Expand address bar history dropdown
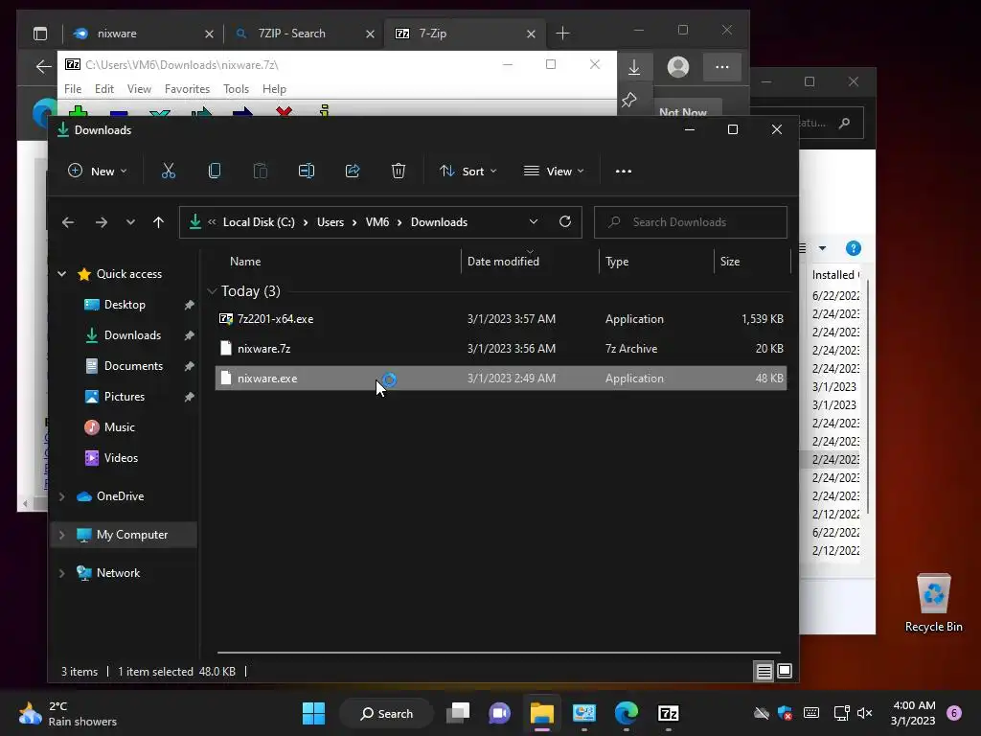This screenshot has height=736, width=981. click(533, 221)
